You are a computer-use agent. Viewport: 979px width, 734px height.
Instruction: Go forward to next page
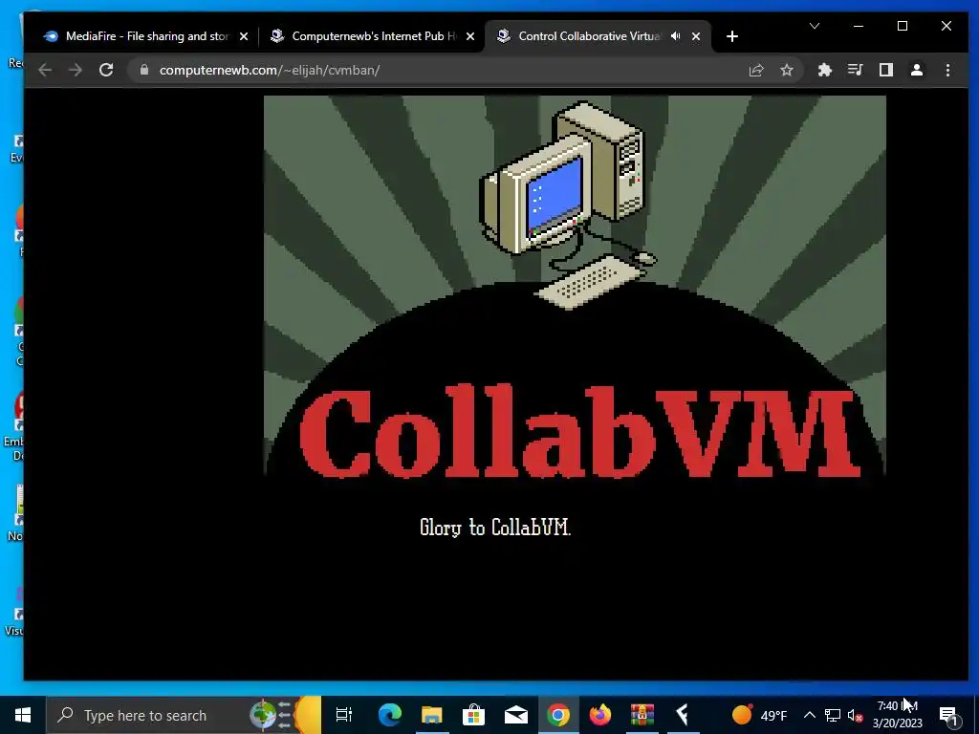(x=75, y=70)
